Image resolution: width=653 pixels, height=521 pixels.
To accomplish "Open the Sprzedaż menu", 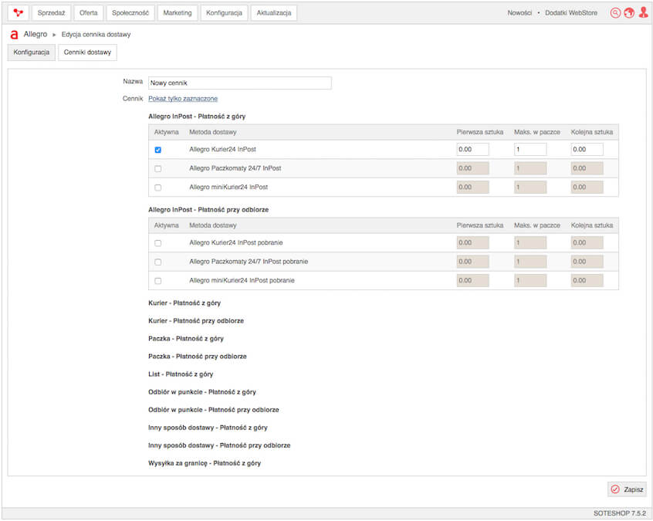I will click(51, 13).
